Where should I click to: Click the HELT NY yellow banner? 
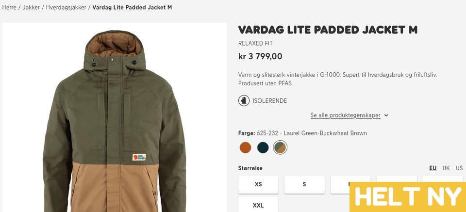[x=408, y=197]
